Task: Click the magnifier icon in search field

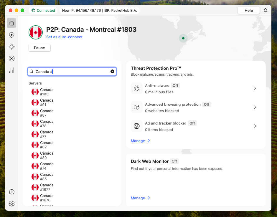Action: tap(32, 71)
